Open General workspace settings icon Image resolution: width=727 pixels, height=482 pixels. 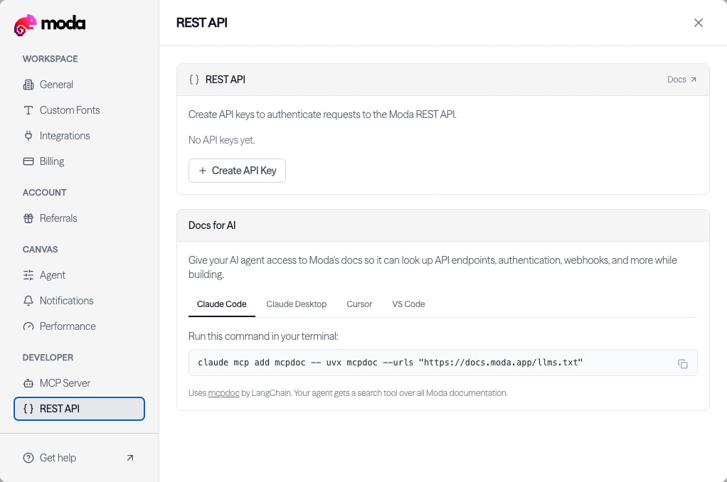pyautogui.click(x=28, y=85)
